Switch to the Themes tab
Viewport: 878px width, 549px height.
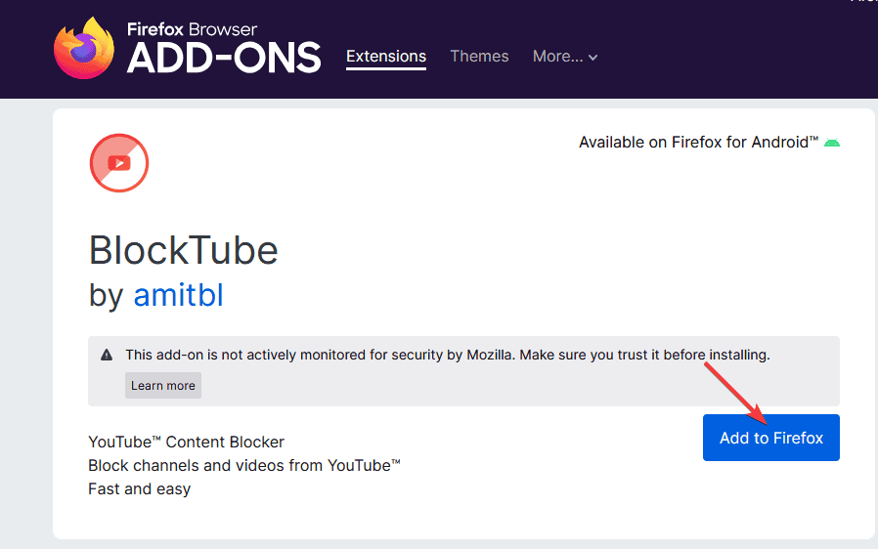479,57
